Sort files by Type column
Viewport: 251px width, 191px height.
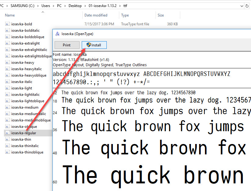[x=125, y=15]
